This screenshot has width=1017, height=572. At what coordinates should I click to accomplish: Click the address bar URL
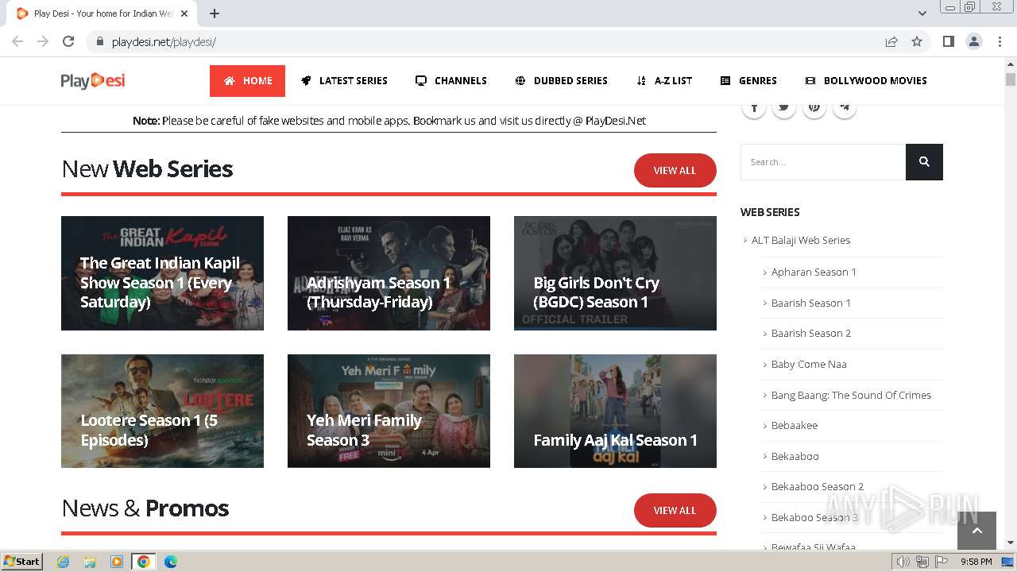pyautogui.click(x=164, y=42)
